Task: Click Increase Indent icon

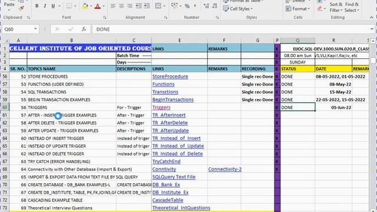Action: pos(147,6)
